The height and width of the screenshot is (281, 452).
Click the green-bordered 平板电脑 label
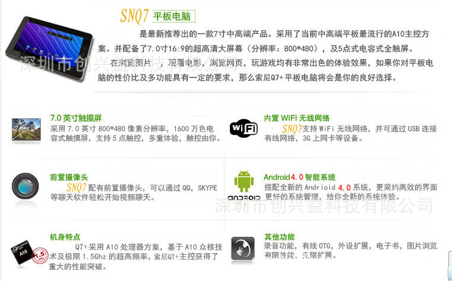coord(172,16)
